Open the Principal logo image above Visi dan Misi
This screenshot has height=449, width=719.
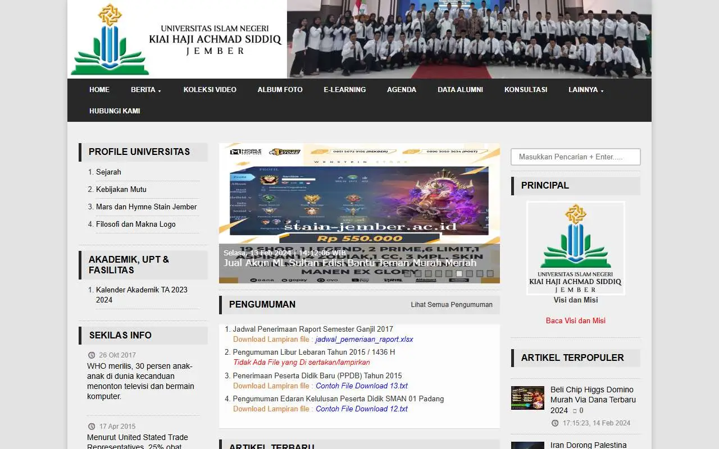pyautogui.click(x=576, y=248)
